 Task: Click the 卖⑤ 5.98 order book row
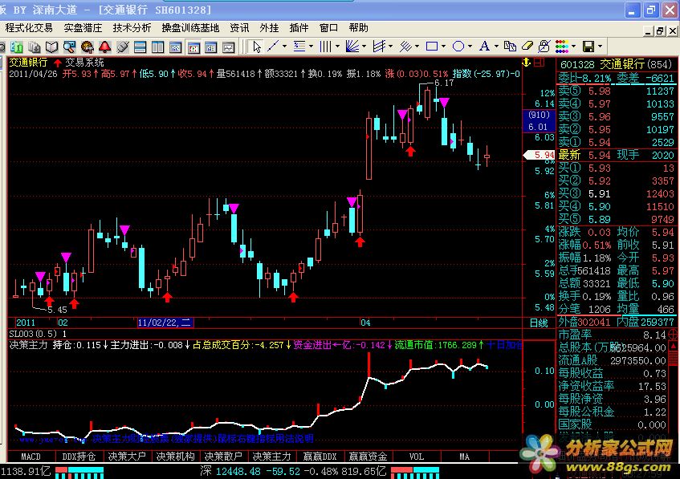616,91
